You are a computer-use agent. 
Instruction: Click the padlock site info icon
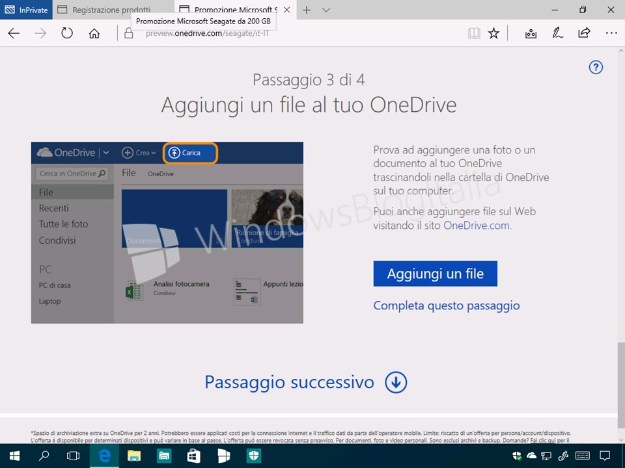[128, 33]
